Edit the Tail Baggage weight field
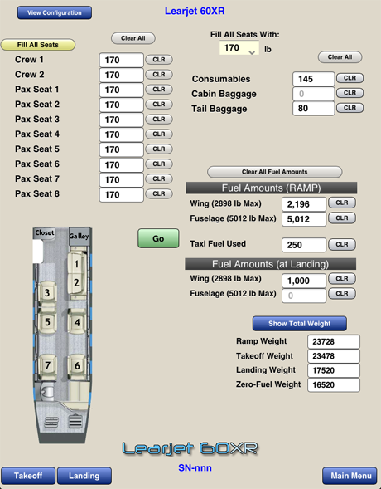This screenshot has height=489, width=381. [314, 109]
